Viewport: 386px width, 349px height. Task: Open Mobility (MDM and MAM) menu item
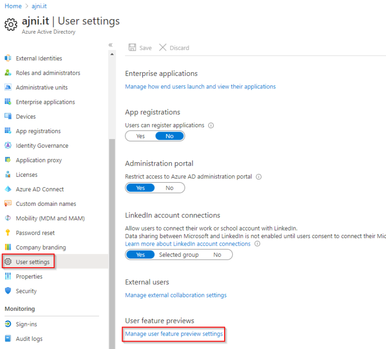click(x=50, y=218)
